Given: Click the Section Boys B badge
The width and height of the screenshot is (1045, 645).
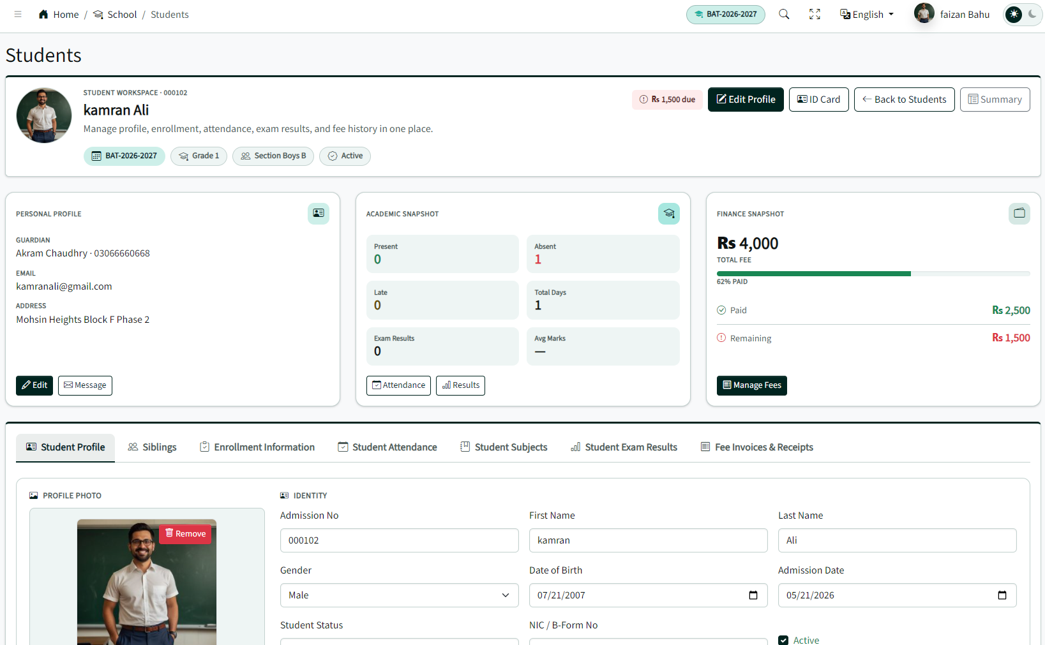Looking at the screenshot, I should 273,156.
